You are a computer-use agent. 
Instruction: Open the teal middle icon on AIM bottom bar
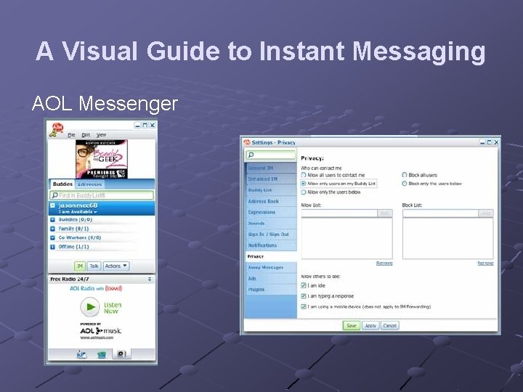(x=102, y=354)
